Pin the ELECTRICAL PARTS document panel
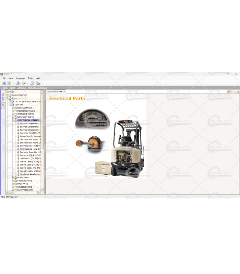The height and width of the screenshot is (274, 240). tap(229, 91)
